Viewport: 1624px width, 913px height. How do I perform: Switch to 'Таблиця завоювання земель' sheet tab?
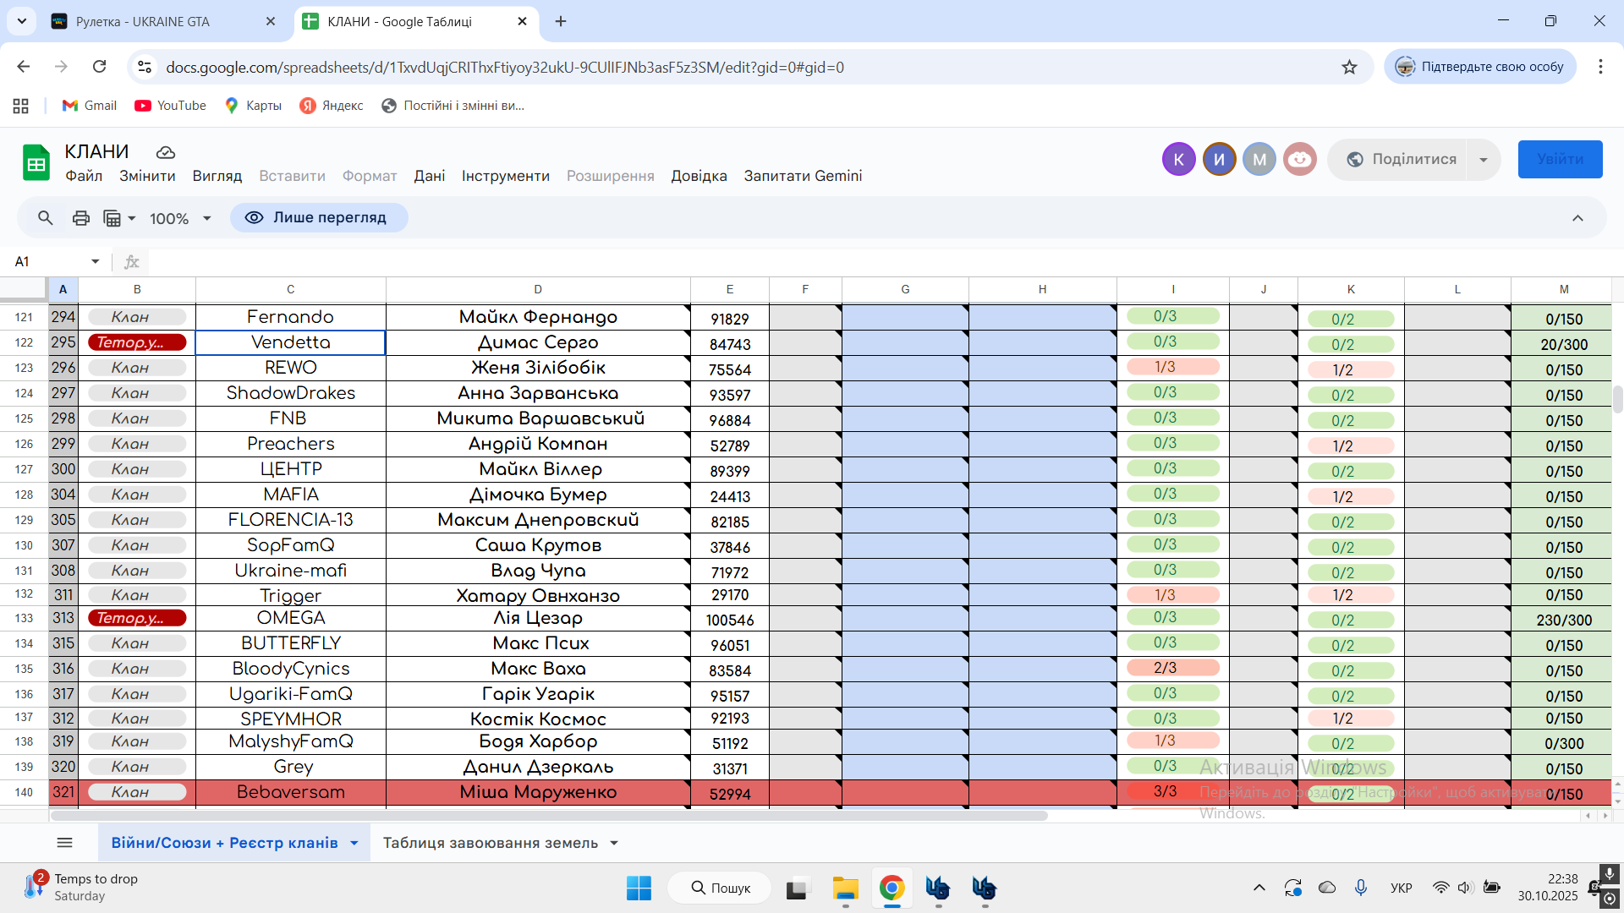click(491, 843)
